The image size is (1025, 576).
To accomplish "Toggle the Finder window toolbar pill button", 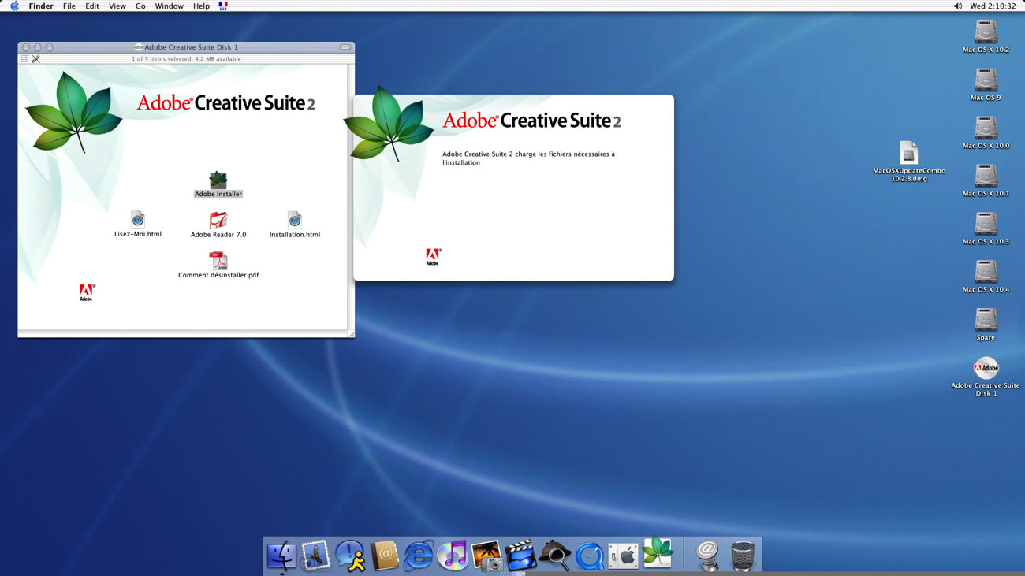I will click(345, 47).
